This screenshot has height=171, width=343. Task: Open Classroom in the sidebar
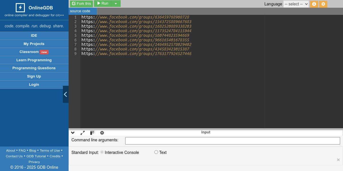tap(34, 52)
